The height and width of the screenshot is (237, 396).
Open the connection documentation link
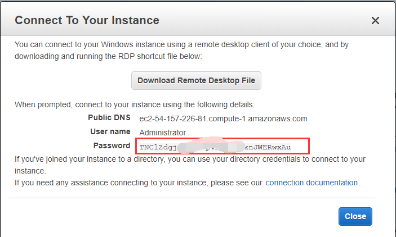pyautogui.click(x=312, y=183)
